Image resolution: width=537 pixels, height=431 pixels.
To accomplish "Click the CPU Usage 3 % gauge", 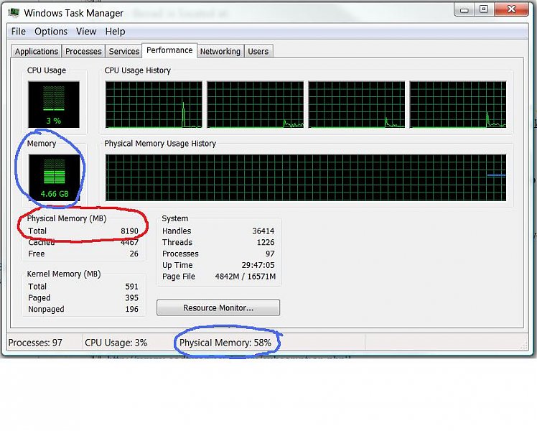I will (54, 104).
